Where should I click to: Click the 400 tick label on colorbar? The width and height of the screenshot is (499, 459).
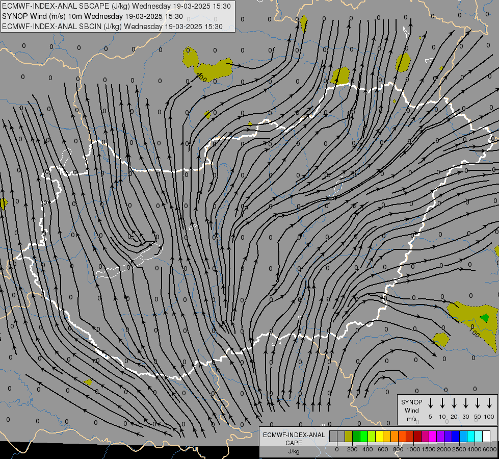(x=367, y=449)
